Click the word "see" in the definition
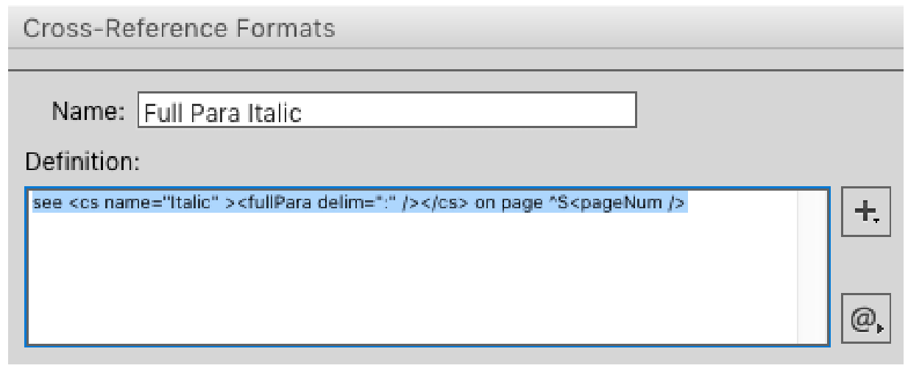908x371 pixels. pyautogui.click(x=47, y=204)
